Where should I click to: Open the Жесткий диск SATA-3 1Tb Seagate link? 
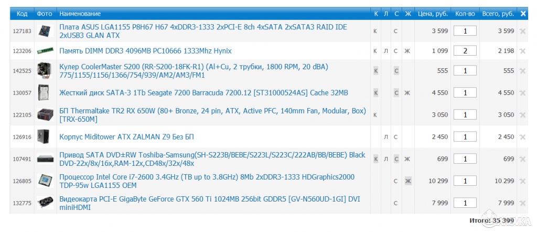click(x=204, y=93)
